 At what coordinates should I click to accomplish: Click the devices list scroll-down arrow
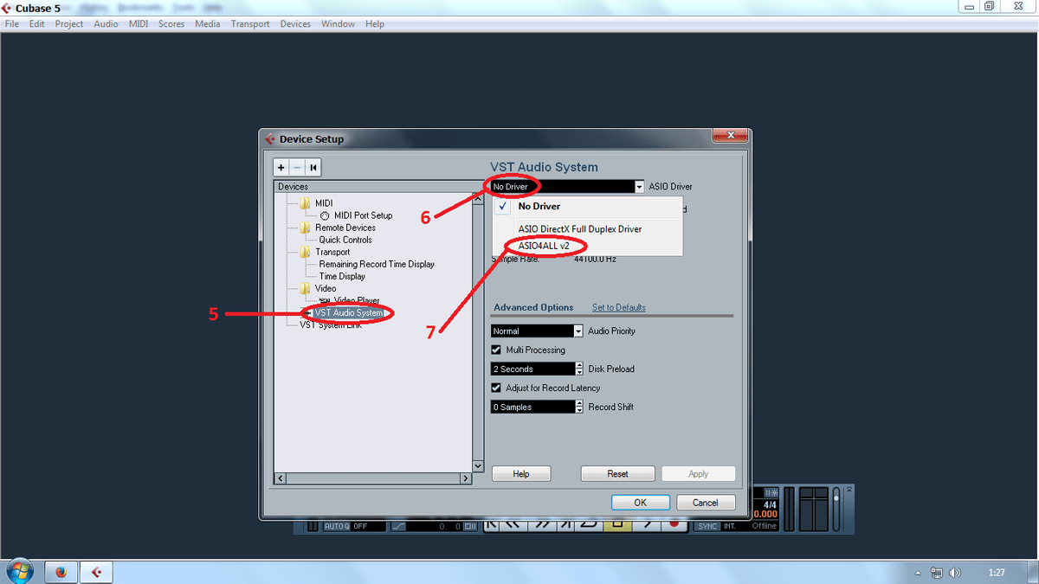[478, 467]
